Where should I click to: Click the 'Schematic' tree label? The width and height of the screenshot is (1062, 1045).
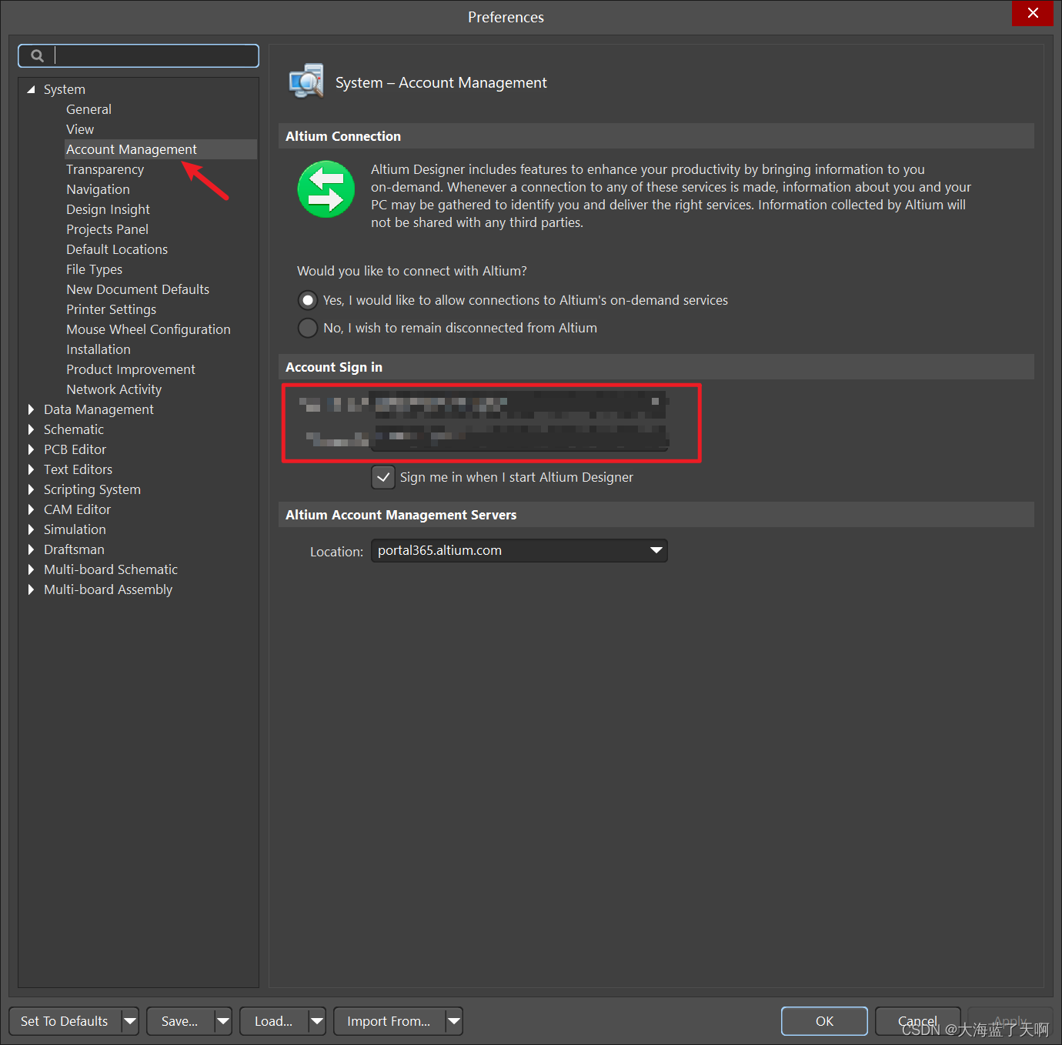coord(74,429)
